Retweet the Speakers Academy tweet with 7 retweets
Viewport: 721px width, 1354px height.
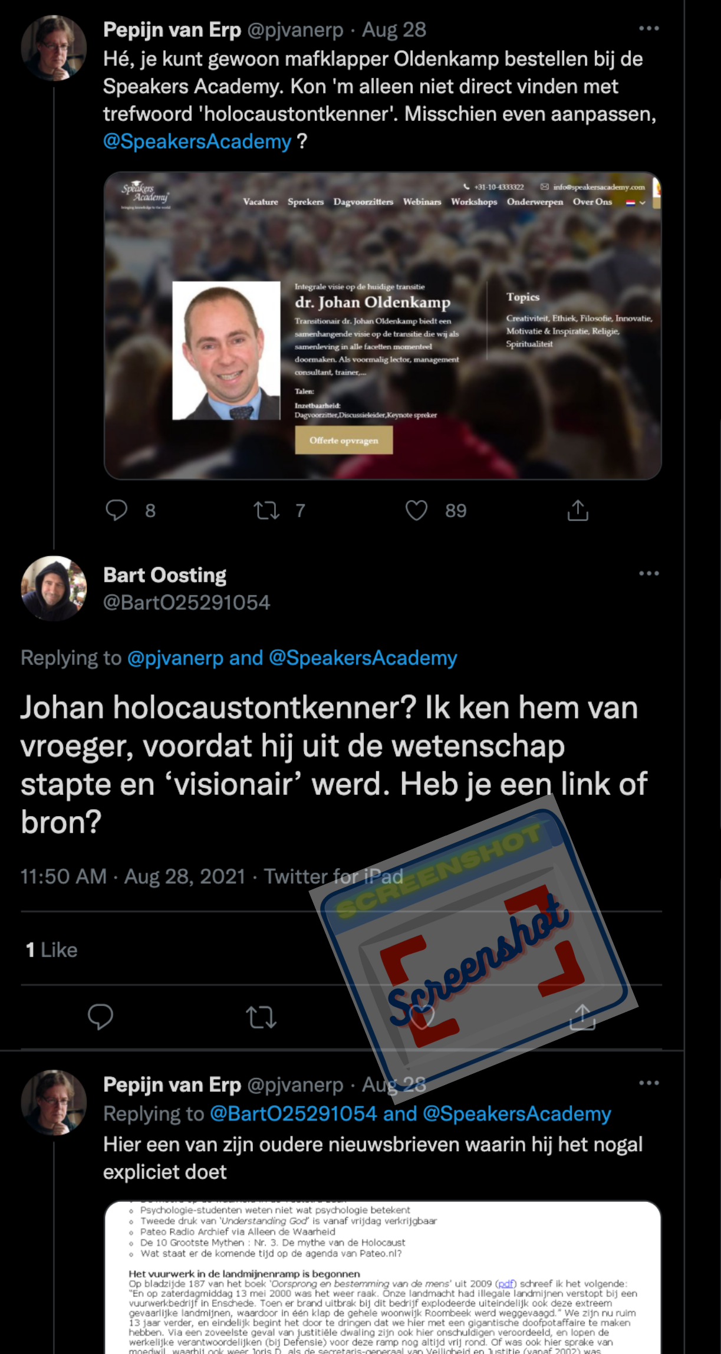tap(266, 510)
